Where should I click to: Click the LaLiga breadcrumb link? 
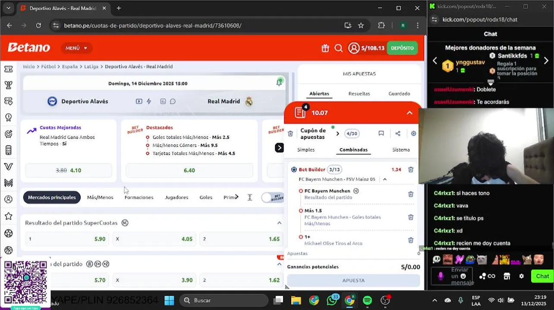pos(91,67)
